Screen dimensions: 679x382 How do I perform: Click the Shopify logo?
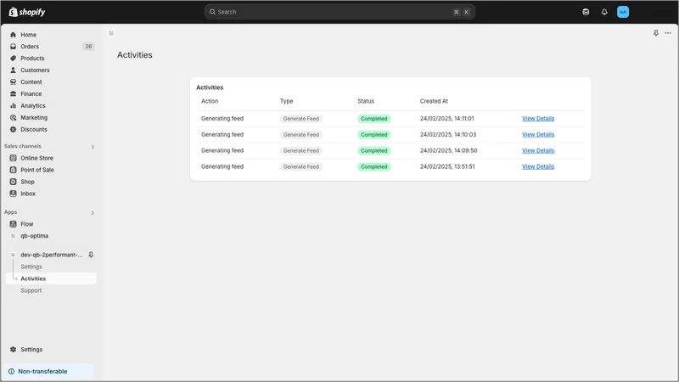[27, 12]
